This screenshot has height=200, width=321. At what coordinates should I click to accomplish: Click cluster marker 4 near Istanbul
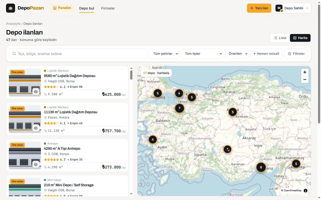tap(179, 93)
